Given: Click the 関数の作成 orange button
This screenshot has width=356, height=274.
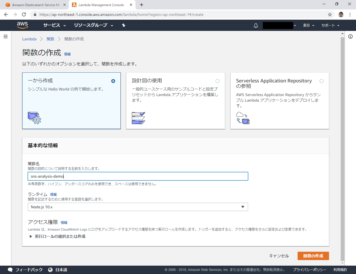Looking at the screenshot, I should click(x=313, y=256).
